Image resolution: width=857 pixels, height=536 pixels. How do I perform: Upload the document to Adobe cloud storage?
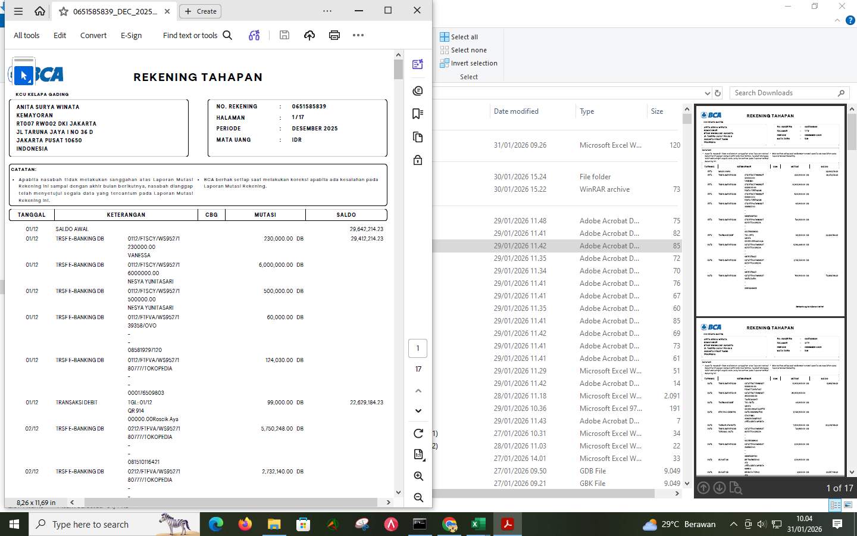point(309,35)
